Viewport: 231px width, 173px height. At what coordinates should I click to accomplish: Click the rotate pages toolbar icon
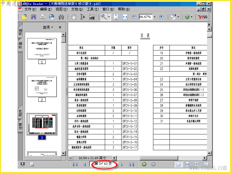[x=173, y=17]
